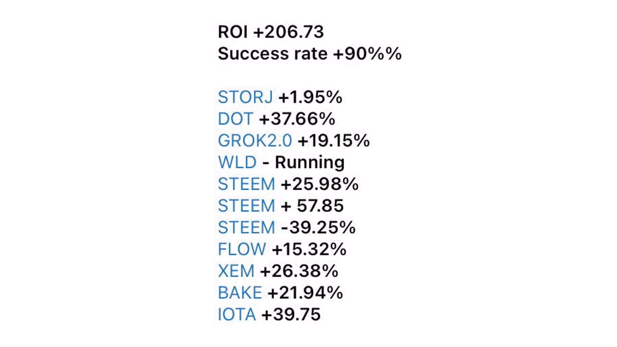617x347 pixels.
Task: Click the ROI +206.73 heading text
Action: click(x=271, y=32)
